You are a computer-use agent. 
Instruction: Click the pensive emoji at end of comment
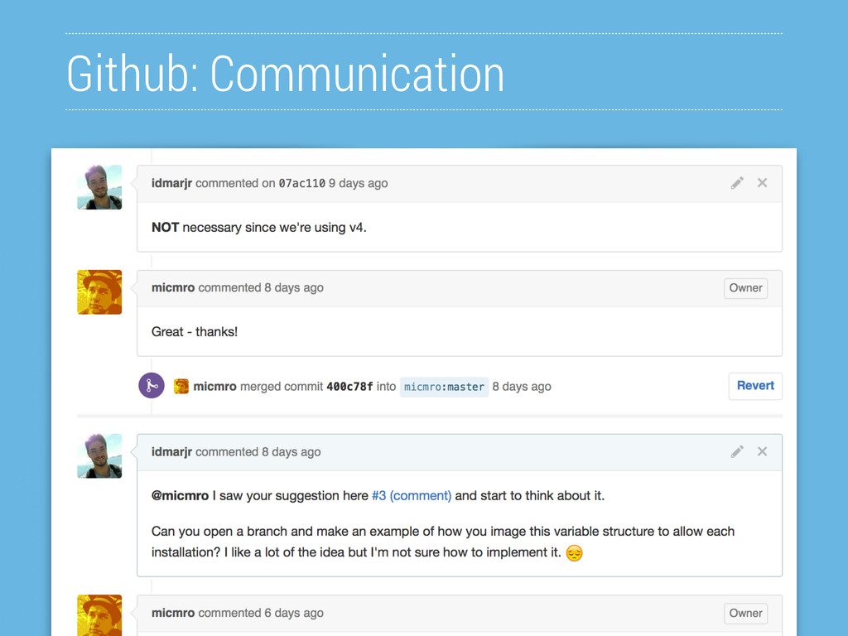(574, 552)
